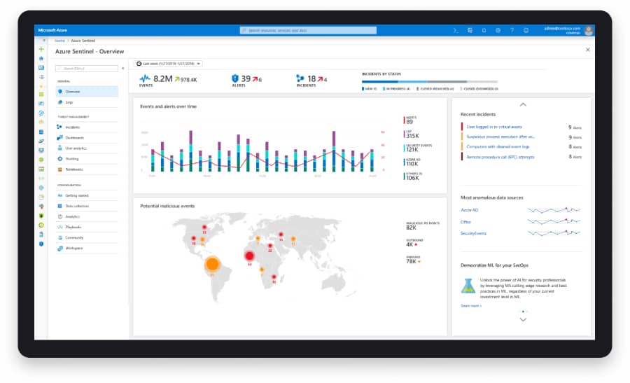Open Playbooks under Configuration
This screenshot has height=383, width=630.
[x=73, y=227]
